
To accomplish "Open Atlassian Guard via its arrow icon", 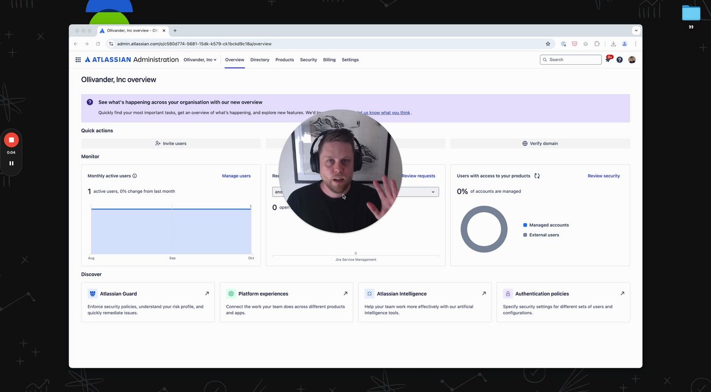I will (207, 293).
